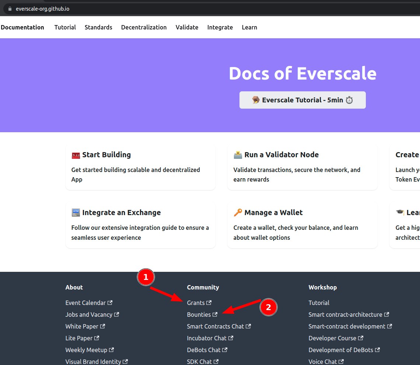Open the Smart Contracts Chat link

[x=216, y=326]
